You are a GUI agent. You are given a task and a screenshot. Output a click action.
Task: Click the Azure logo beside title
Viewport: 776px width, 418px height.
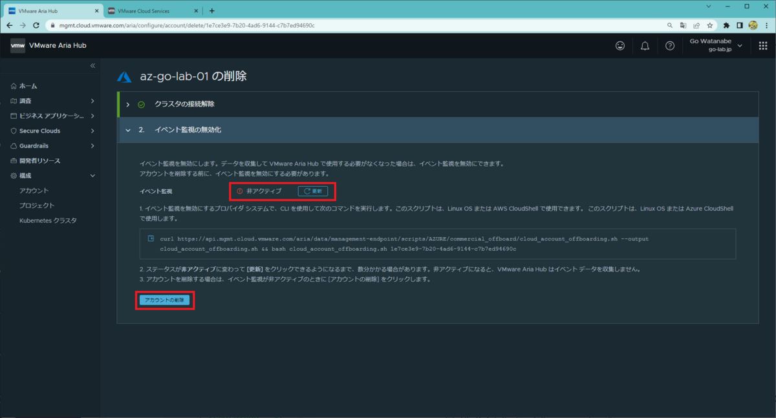coord(124,76)
